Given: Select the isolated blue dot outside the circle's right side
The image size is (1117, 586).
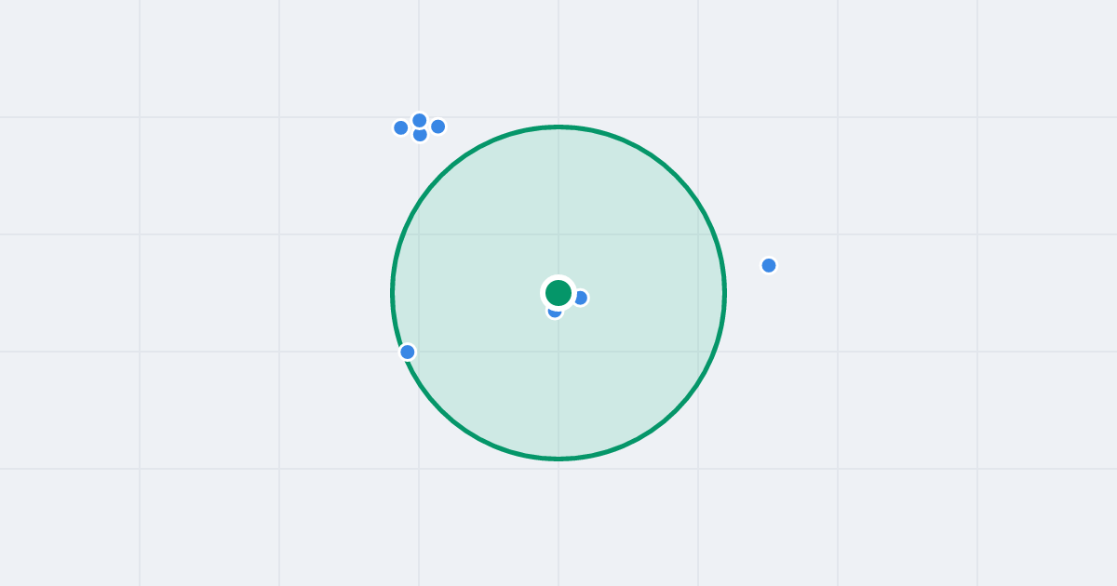Looking at the screenshot, I should pos(769,265).
